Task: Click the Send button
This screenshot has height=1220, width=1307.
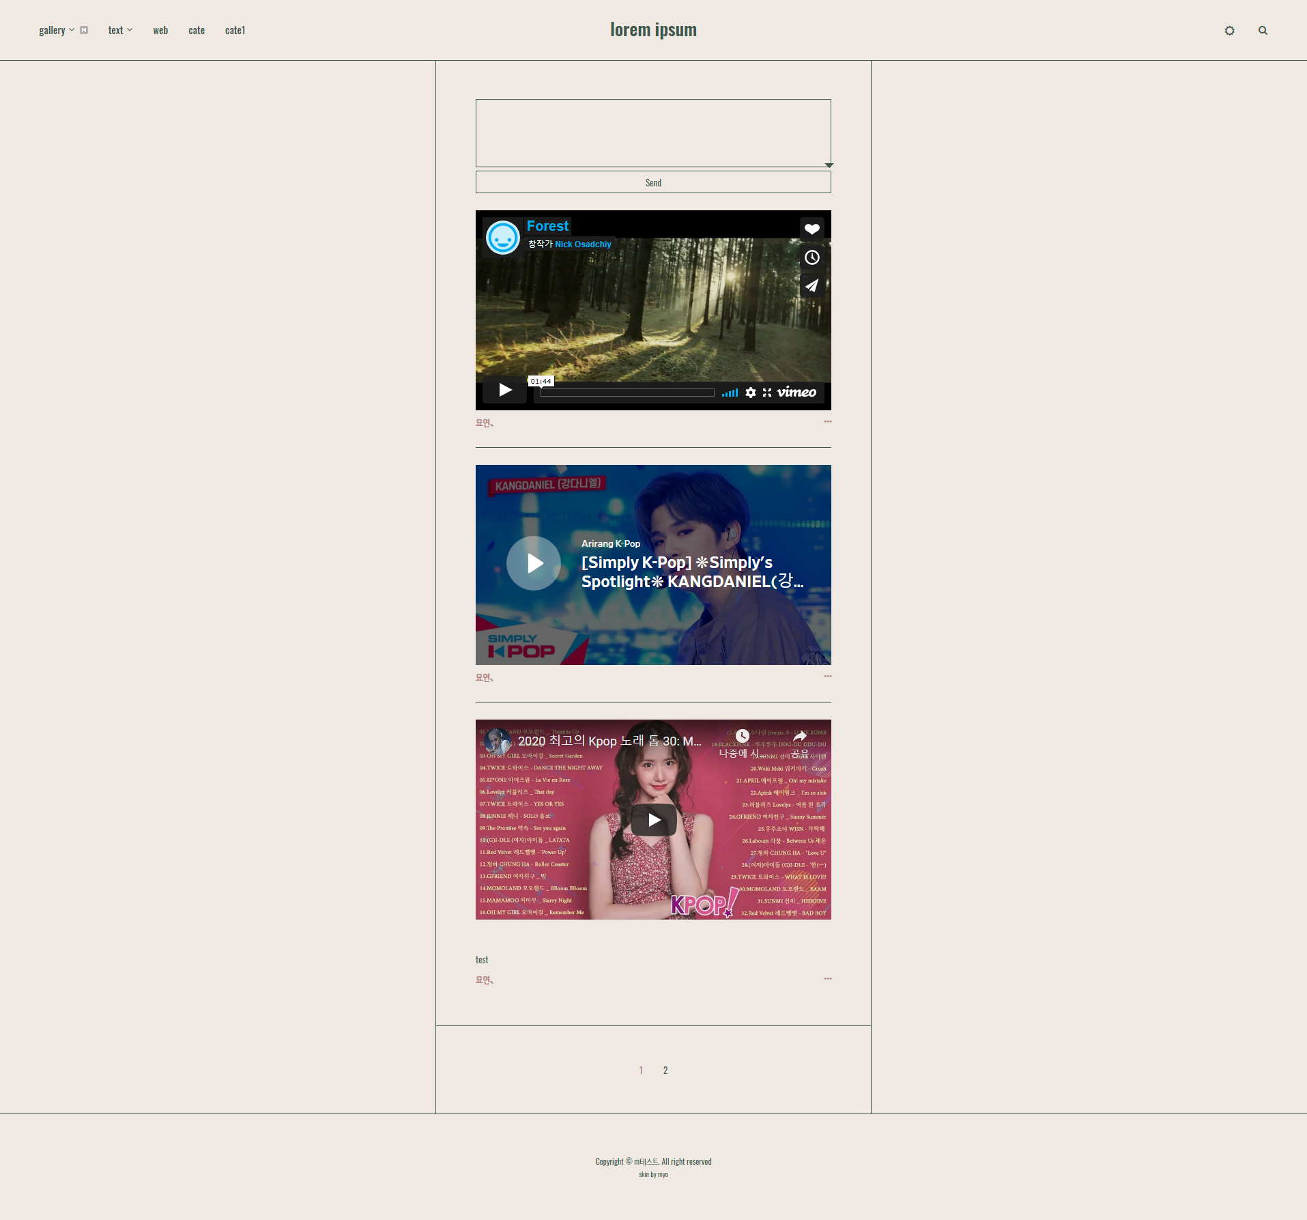Action: [x=653, y=182]
